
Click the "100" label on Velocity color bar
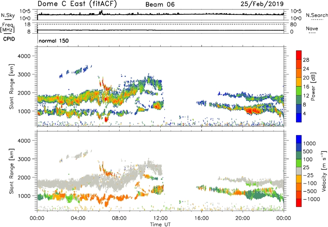(308, 159)
